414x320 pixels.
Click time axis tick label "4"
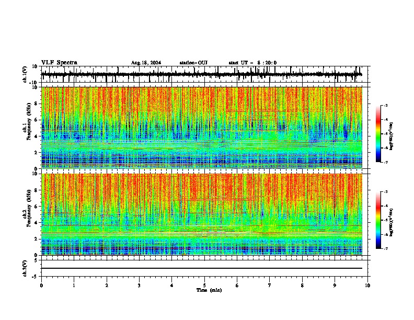tap(172, 285)
